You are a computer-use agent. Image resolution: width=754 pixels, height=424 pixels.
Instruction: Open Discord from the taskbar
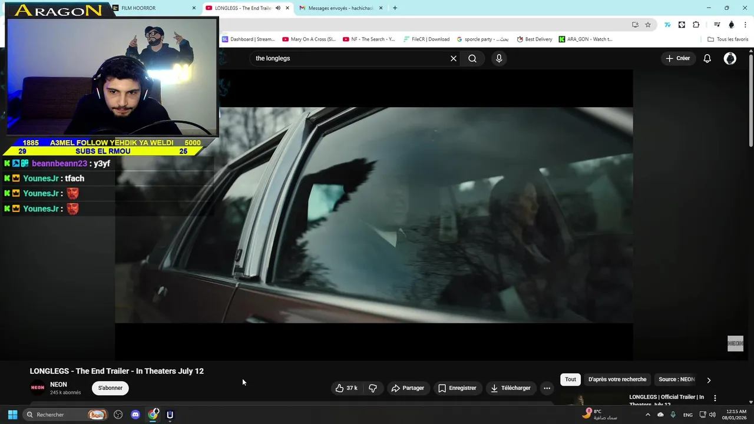pos(135,415)
